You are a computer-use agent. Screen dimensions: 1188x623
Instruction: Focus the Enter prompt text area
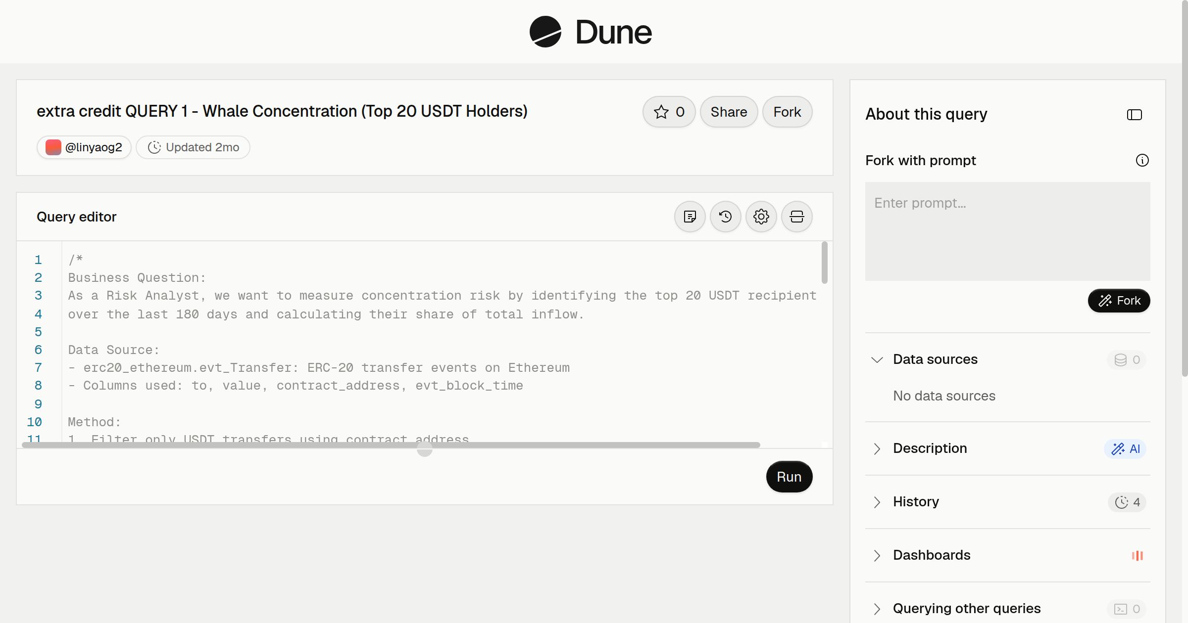(1007, 231)
